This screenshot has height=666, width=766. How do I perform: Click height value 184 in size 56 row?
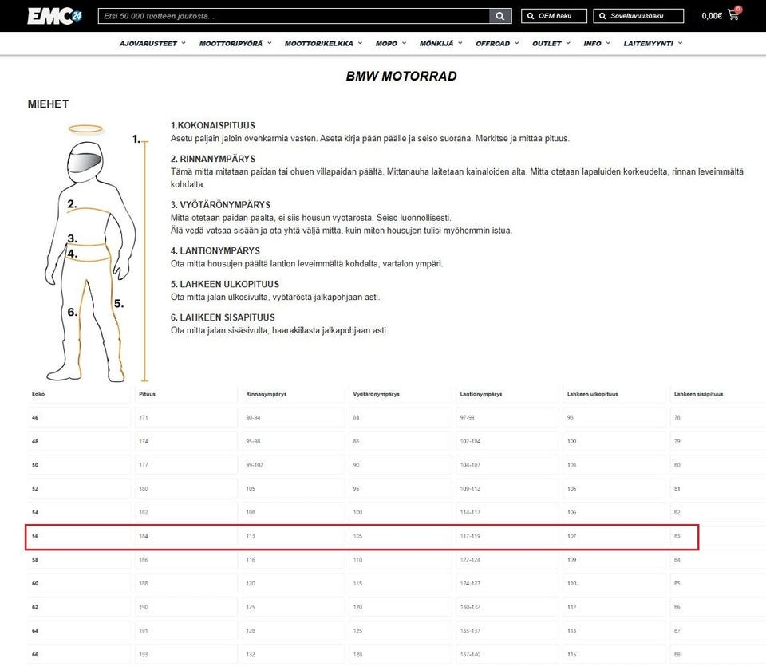pyautogui.click(x=143, y=536)
